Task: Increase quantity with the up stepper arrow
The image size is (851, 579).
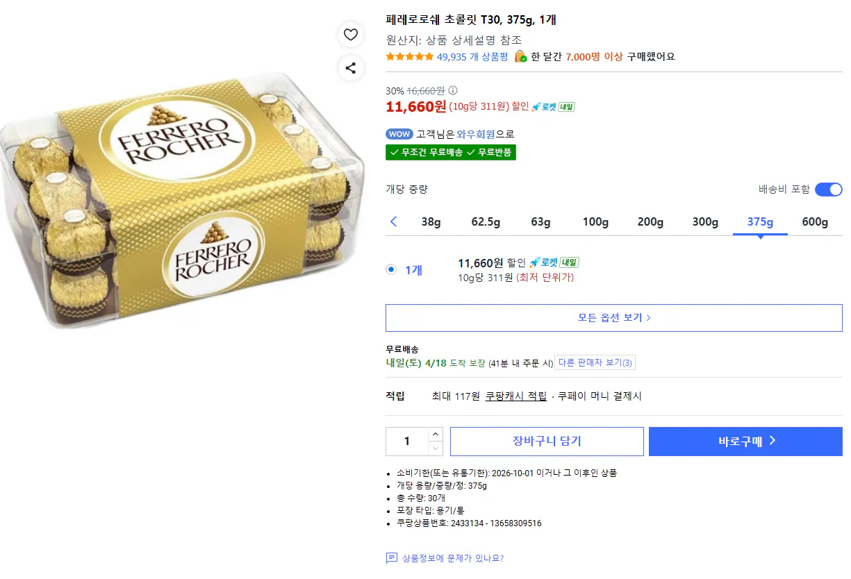Action: 436,434
